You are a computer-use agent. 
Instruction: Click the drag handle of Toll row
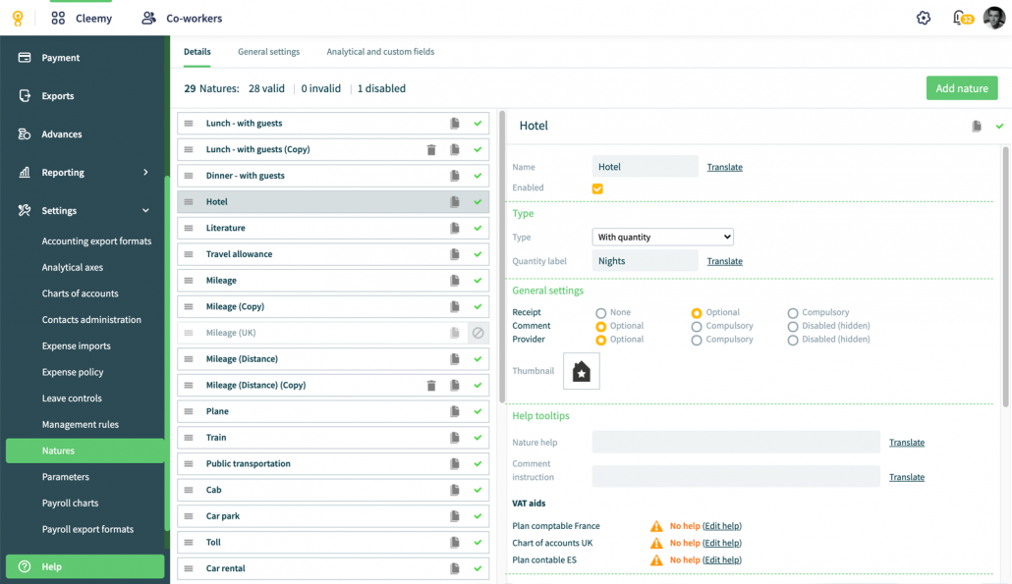[x=189, y=542]
